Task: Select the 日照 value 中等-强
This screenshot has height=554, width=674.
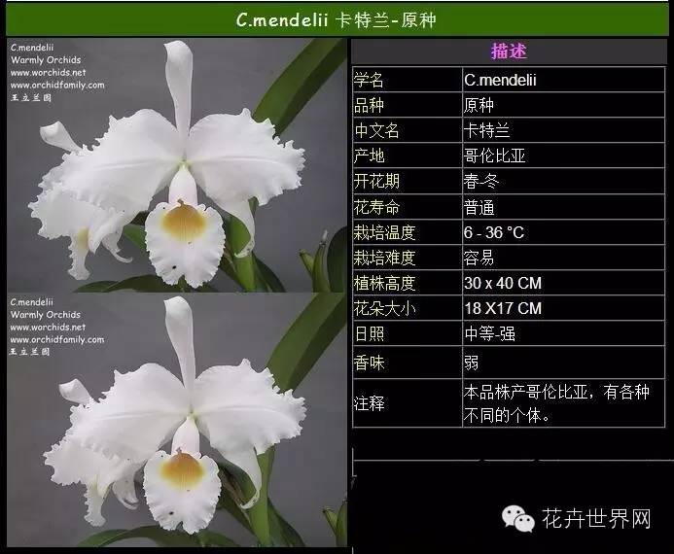Action: 491,333
